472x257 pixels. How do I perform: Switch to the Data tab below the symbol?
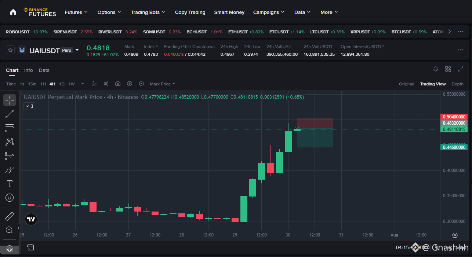coord(44,70)
